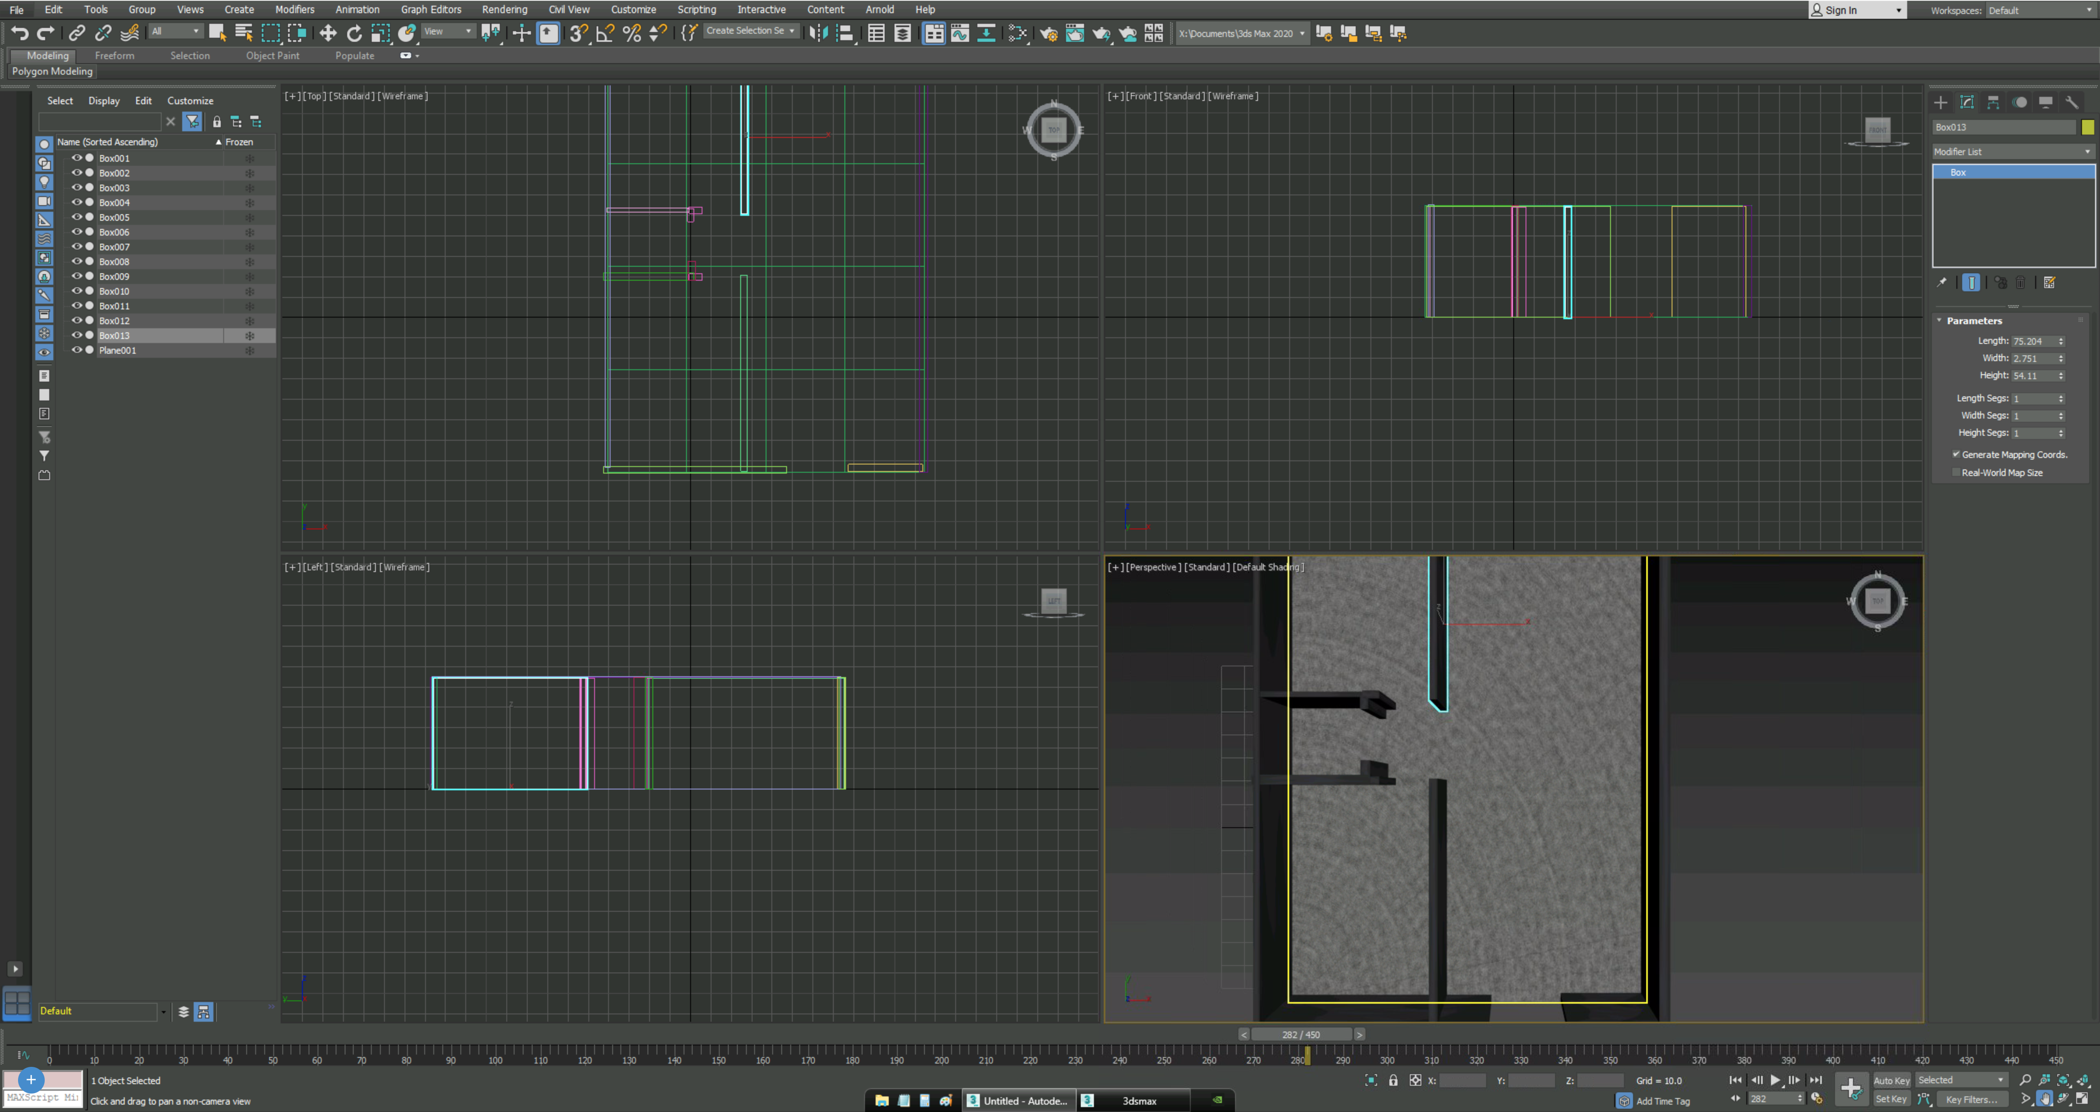Click the Pin Stack icon
Image resolution: width=2100 pixels, height=1112 pixels.
click(1942, 282)
